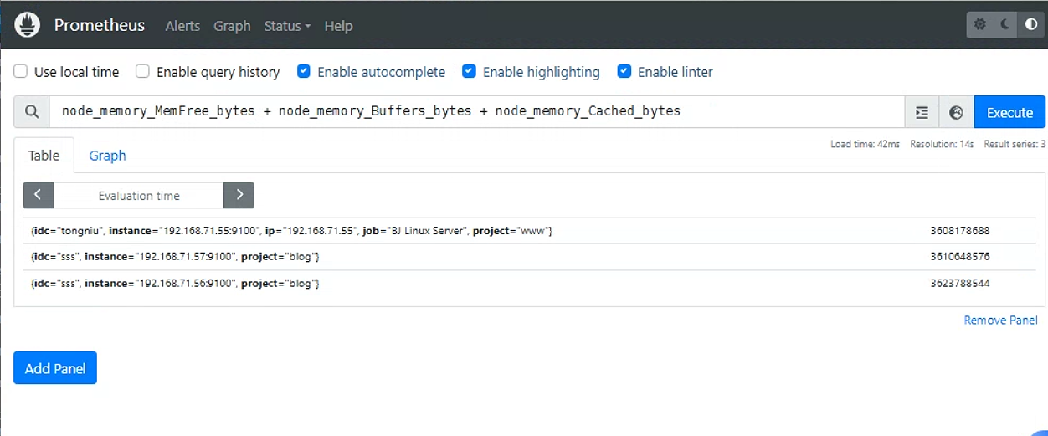Click the Prometheus brand title

100,25
